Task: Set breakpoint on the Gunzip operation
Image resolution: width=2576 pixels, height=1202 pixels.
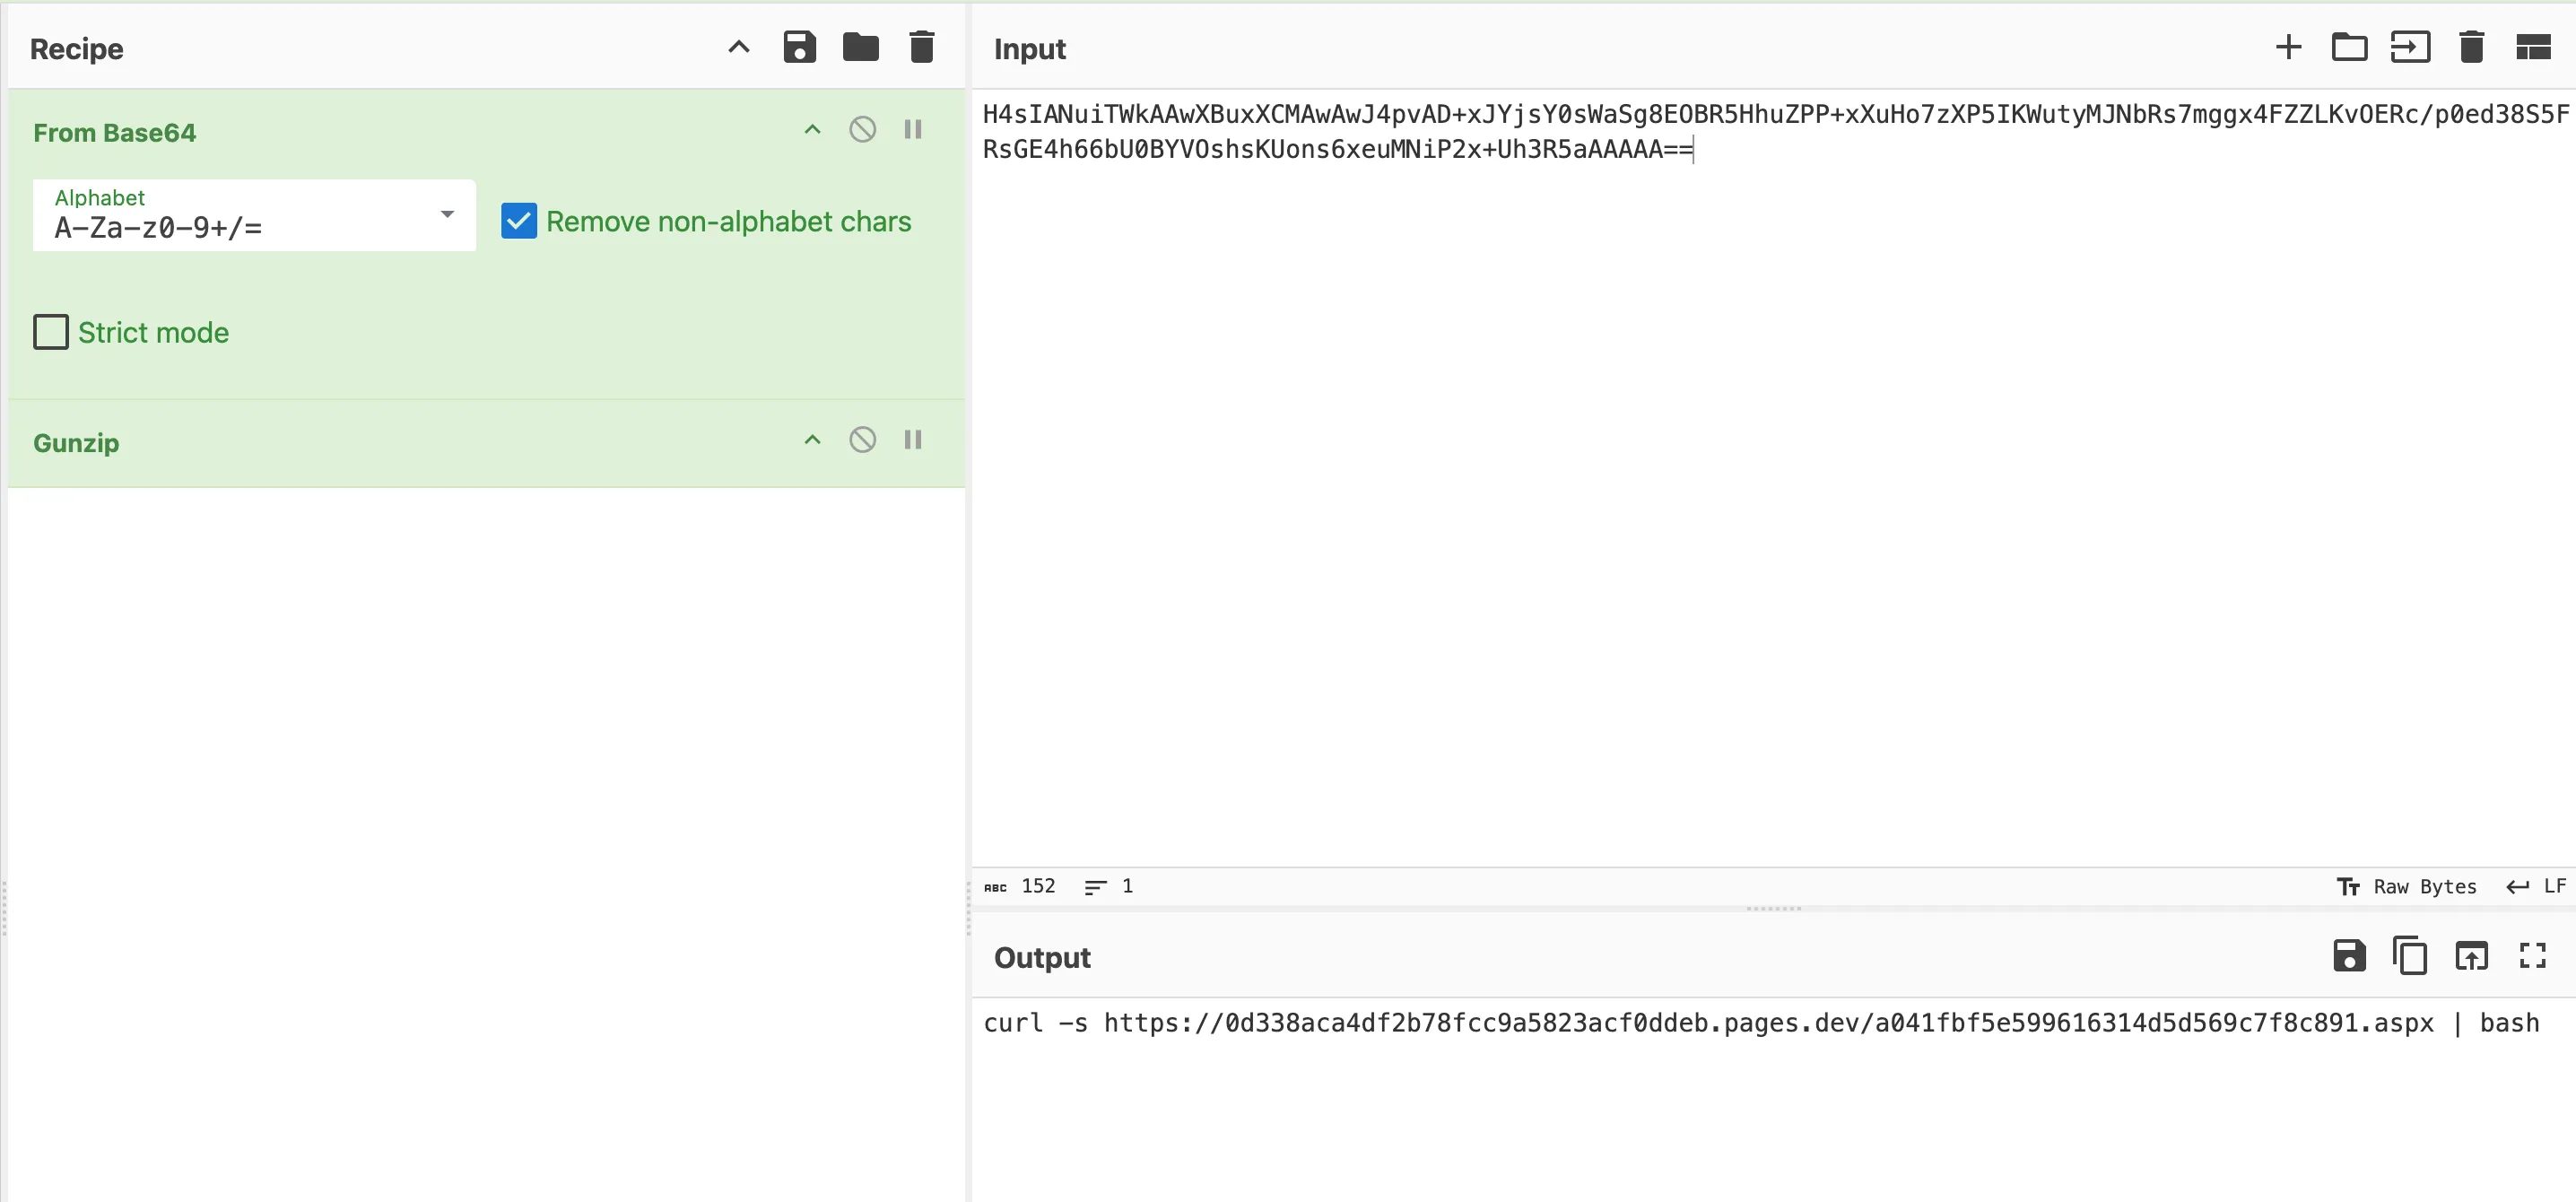Action: coord(913,440)
